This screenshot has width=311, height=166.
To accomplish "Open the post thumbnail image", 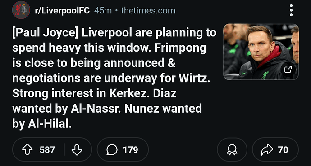I will [261, 52].
